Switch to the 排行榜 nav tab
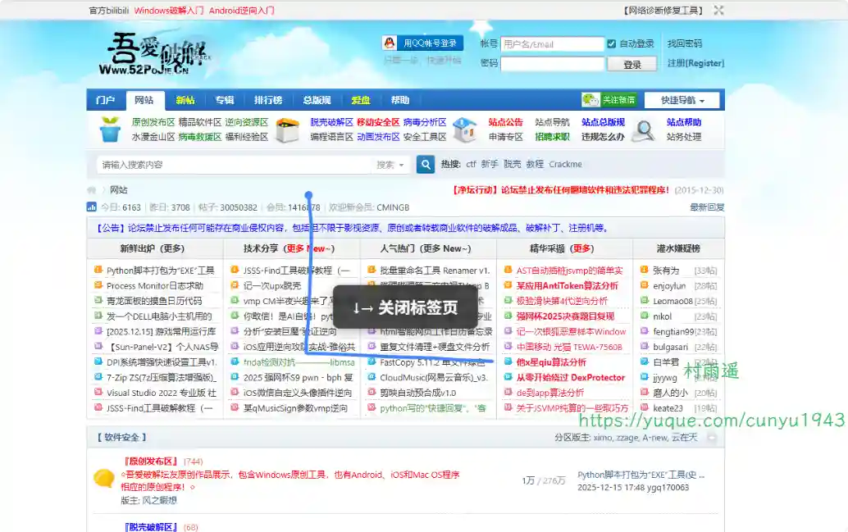The height and width of the screenshot is (532, 848). point(267,100)
